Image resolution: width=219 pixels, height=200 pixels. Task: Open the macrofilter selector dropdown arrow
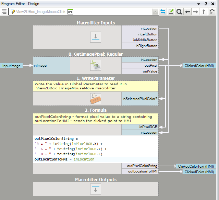click(156, 12)
